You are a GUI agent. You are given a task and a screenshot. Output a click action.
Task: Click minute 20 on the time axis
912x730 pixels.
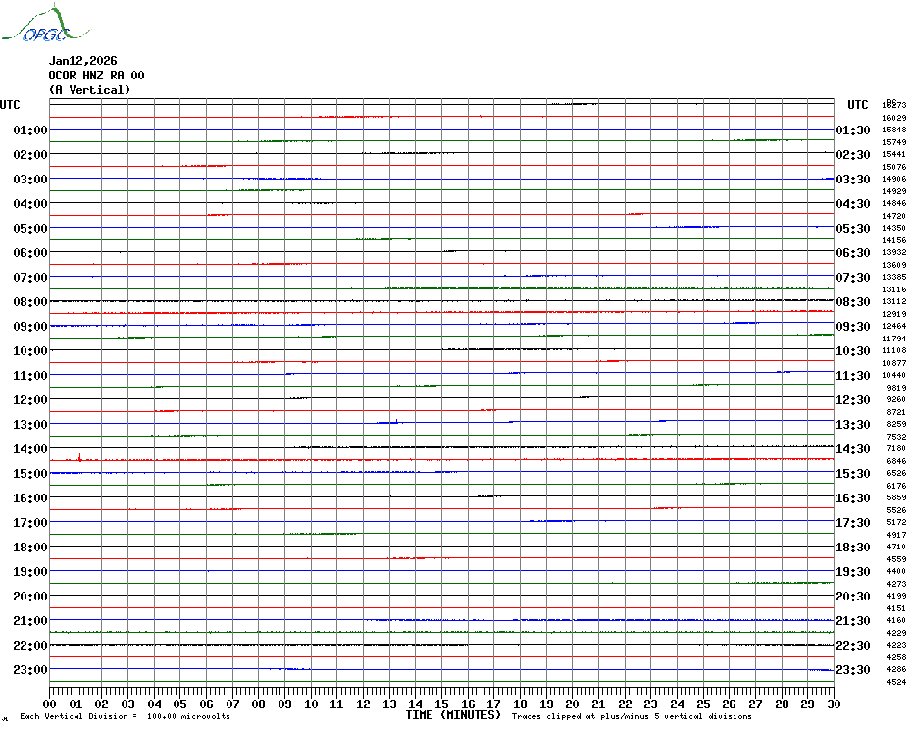tap(573, 704)
